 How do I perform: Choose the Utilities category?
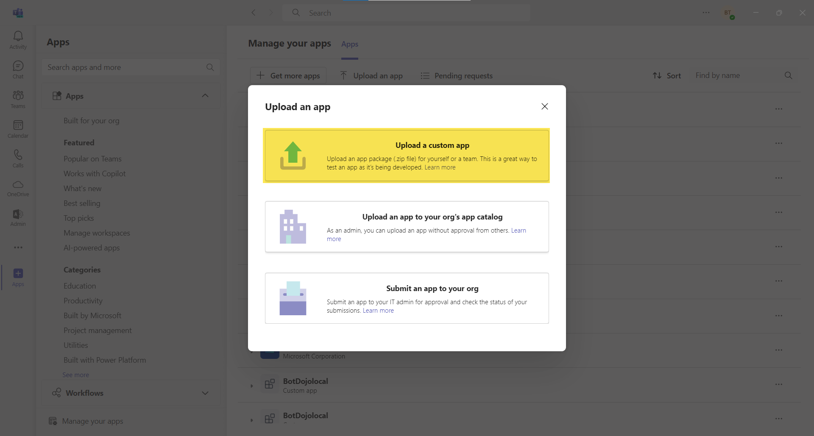point(76,345)
